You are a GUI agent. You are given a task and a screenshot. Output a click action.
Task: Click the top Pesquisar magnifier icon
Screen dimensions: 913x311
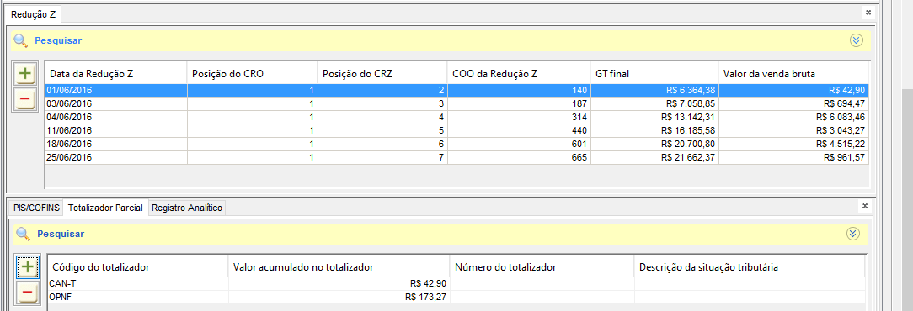tap(21, 40)
